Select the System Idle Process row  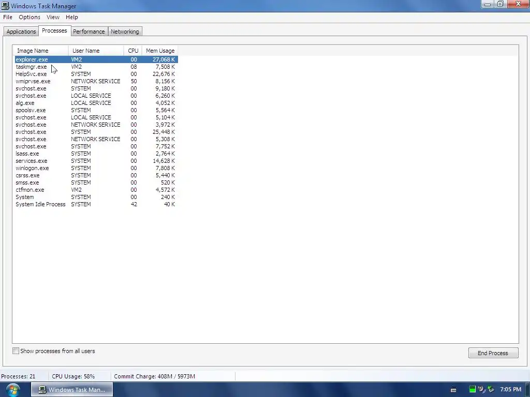pyautogui.click(x=96, y=204)
